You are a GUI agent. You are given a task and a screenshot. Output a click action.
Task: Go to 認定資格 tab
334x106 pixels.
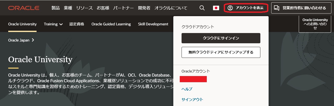click(x=77, y=24)
